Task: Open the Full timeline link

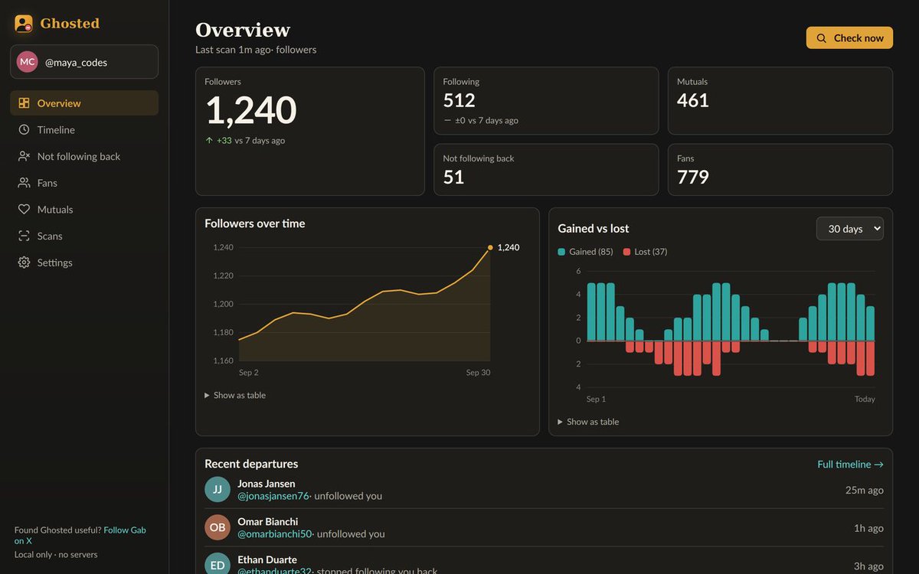Action: pos(850,465)
